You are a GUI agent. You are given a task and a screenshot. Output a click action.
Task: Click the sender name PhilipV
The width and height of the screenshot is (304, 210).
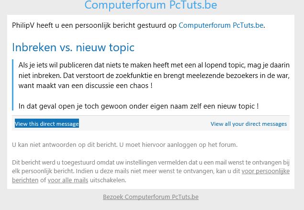tap(23, 25)
